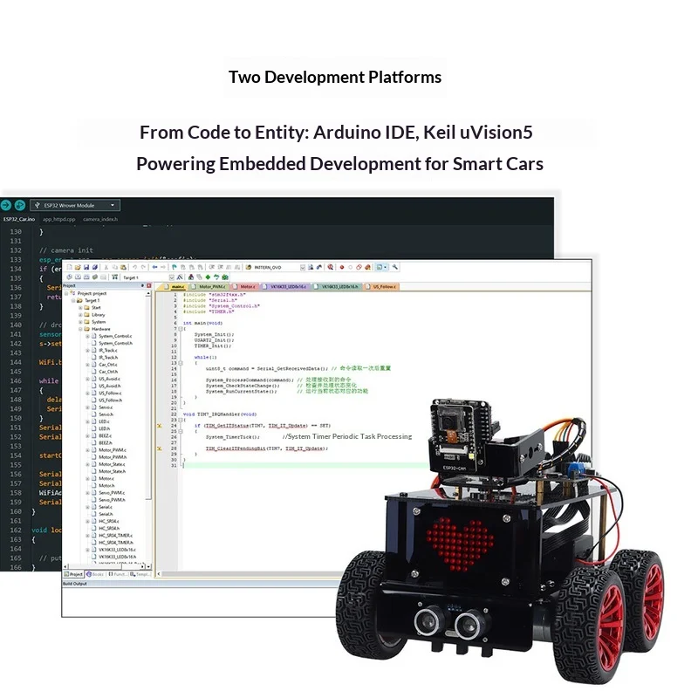This screenshot has width=698, height=698.
Task: Click Keil Open file icon
Action: [78, 267]
